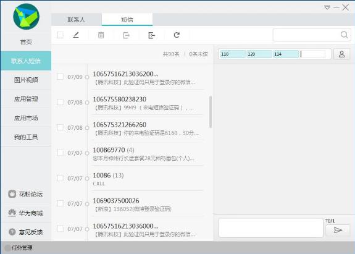Open conversation 1069037500026
Screen dimensions: 355x254
click(x=147, y=205)
